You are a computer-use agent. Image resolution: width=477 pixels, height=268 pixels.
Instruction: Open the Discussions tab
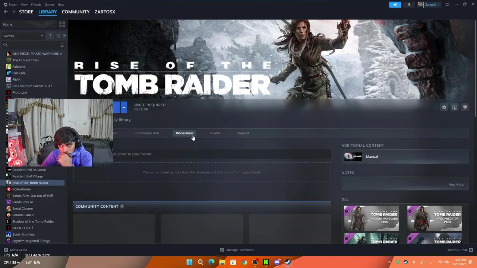[x=184, y=133]
